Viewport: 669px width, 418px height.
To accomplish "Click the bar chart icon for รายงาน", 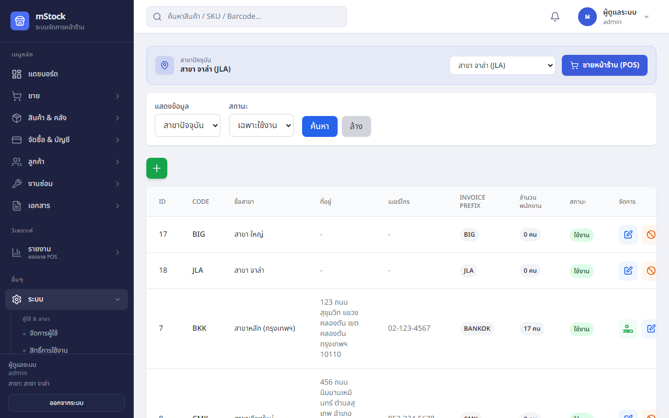I will [x=17, y=252].
